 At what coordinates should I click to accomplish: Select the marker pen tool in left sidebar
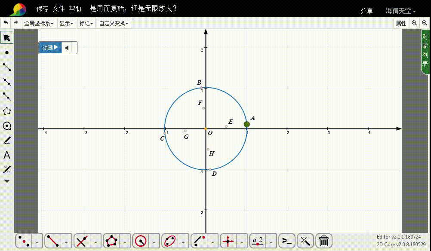pyautogui.click(x=7, y=141)
